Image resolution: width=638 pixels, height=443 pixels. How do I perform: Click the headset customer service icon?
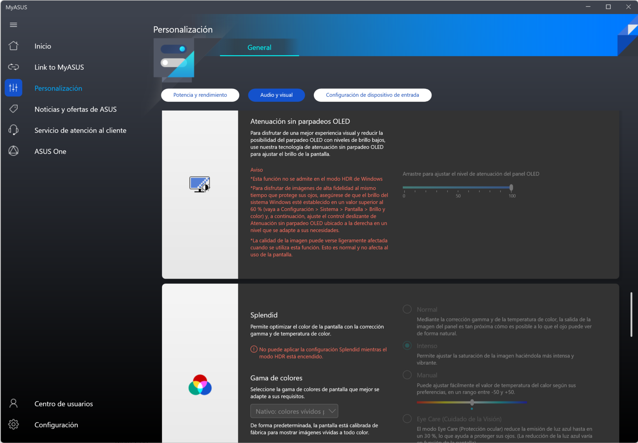[13, 130]
